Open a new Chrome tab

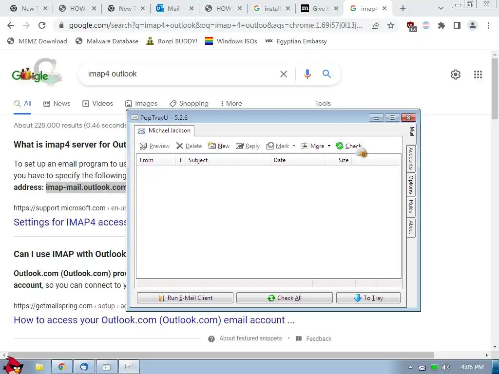coord(403,9)
